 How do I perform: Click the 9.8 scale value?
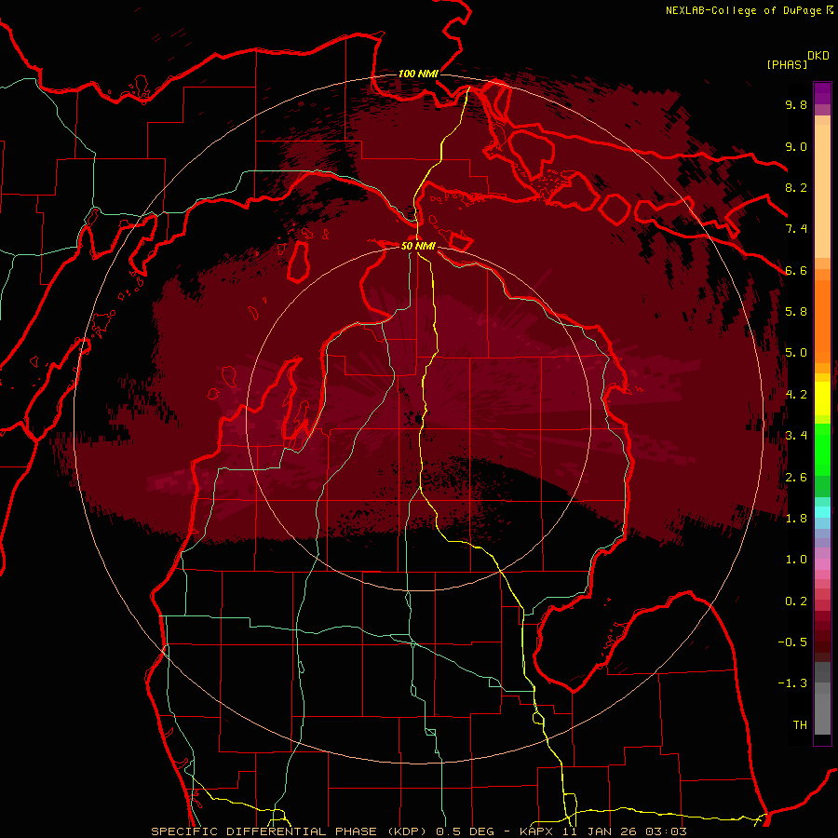tap(796, 104)
